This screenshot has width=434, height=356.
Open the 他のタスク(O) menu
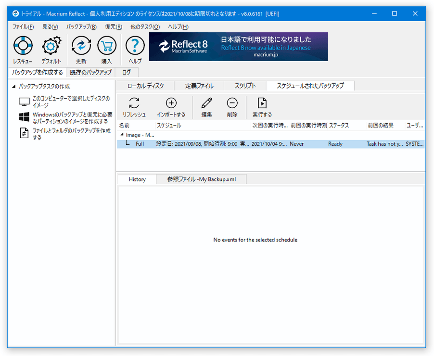145,27
